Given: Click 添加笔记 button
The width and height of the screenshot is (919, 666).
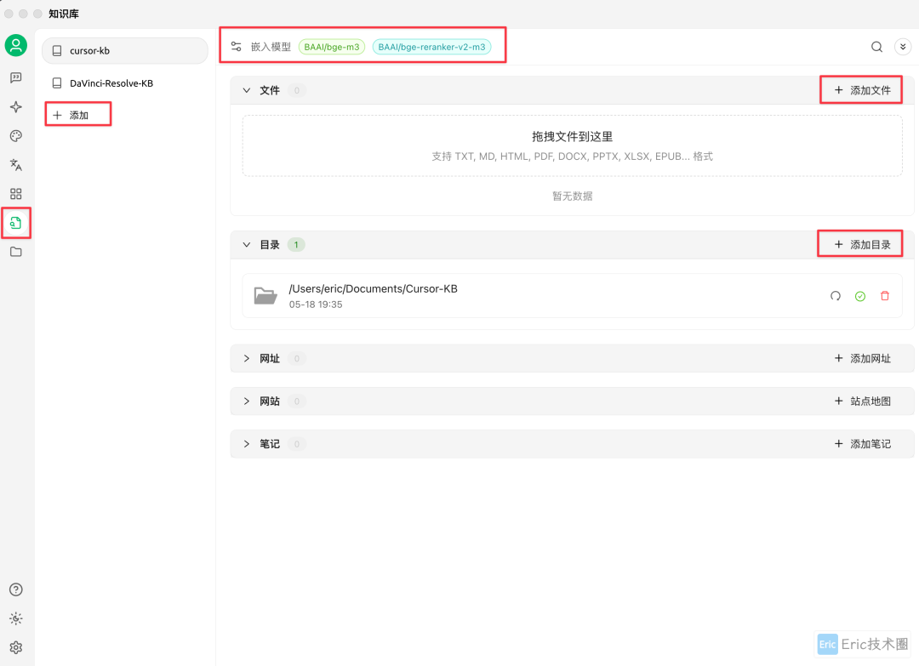Looking at the screenshot, I should click(x=862, y=444).
